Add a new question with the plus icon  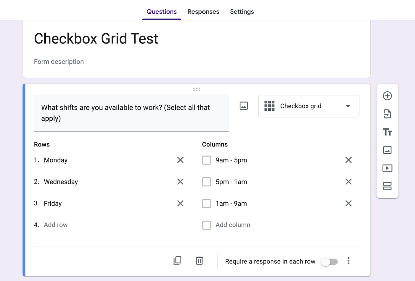point(387,96)
